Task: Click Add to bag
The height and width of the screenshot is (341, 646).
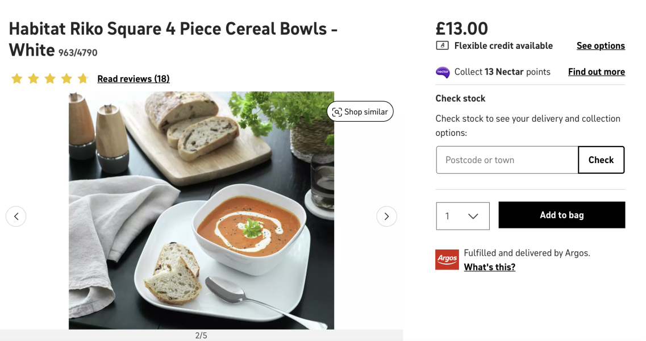Action: (561, 215)
